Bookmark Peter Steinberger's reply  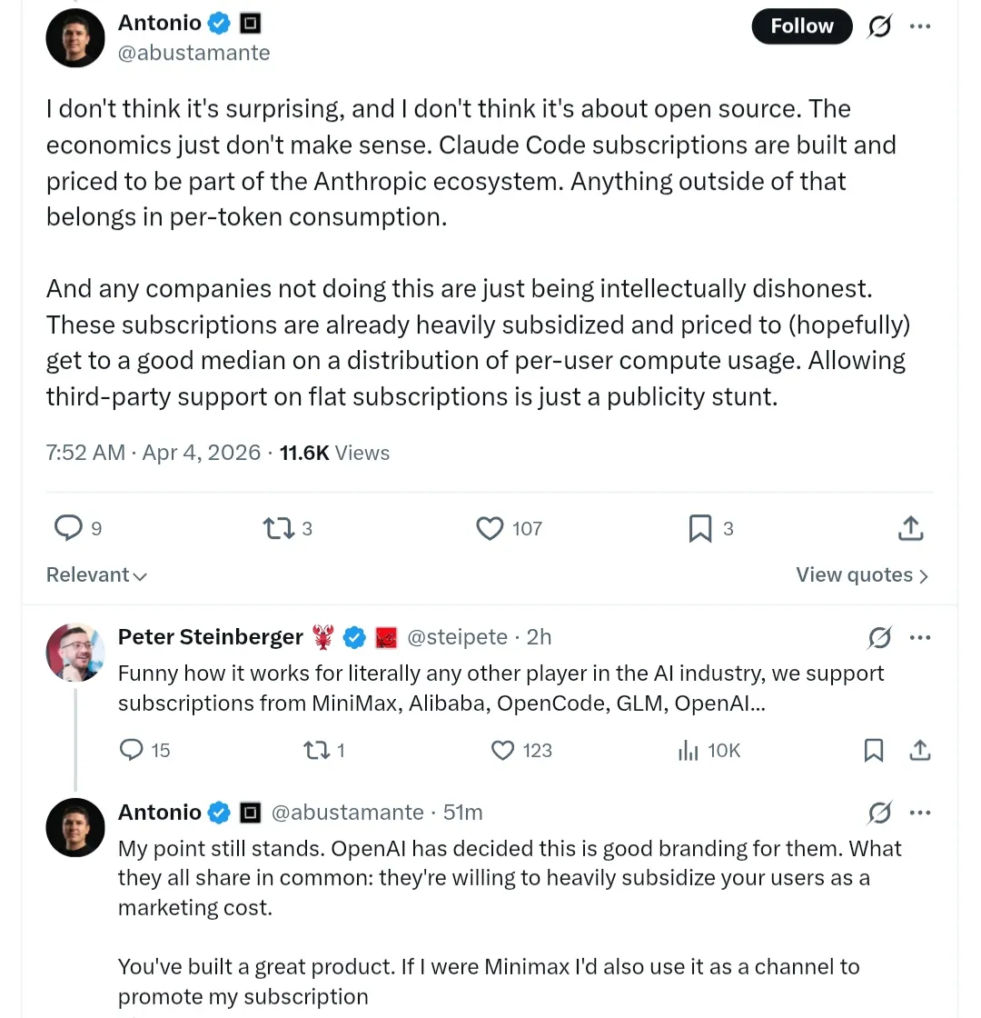pos(873,750)
